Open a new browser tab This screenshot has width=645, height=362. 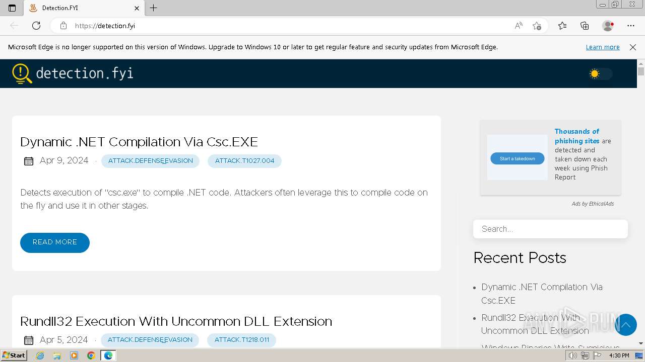[154, 8]
